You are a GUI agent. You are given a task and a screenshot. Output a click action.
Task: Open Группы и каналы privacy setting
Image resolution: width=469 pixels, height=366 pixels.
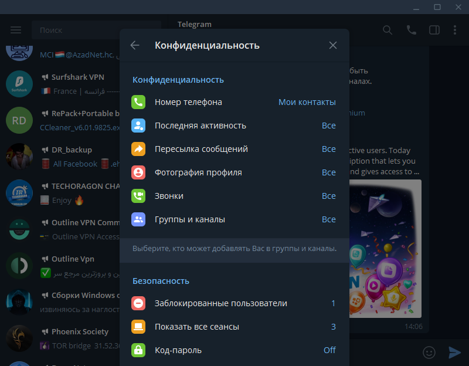(234, 219)
